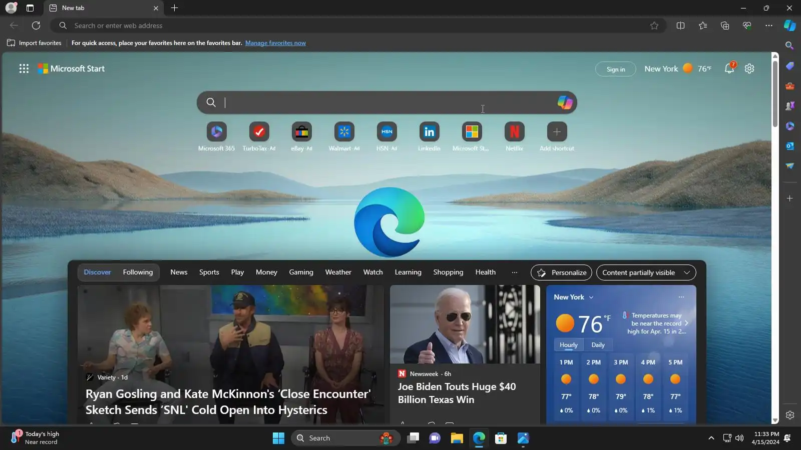
Task: Open the Sports category tab
Action: (209, 272)
